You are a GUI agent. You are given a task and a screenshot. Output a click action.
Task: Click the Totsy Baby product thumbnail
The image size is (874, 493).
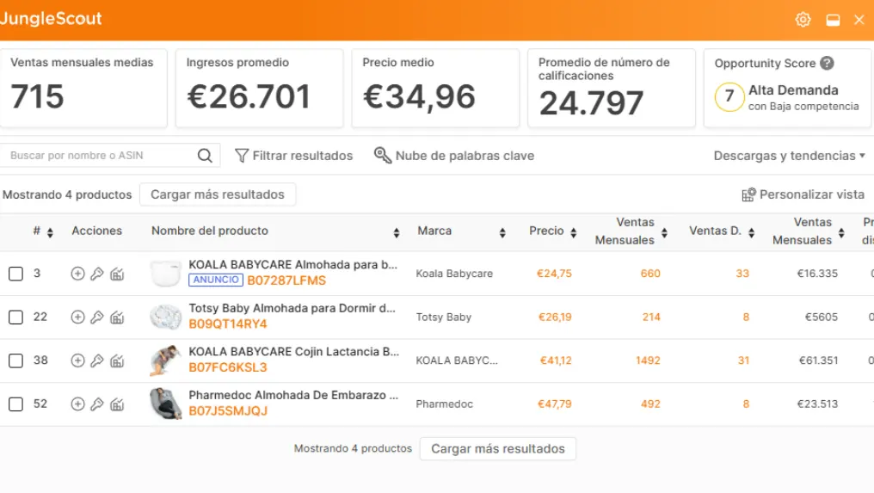click(165, 317)
